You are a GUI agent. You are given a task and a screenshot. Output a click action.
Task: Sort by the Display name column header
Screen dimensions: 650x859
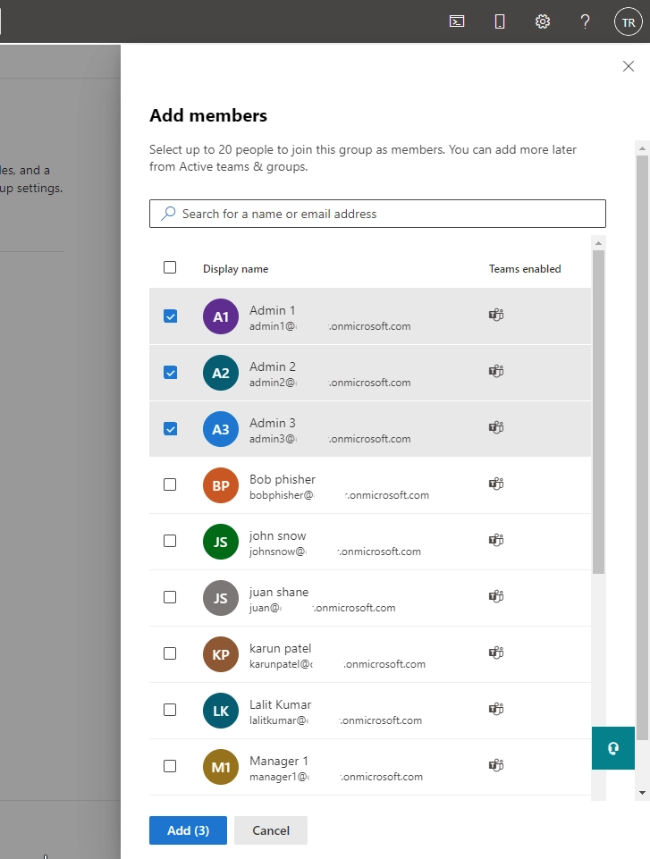[x=235, y=269]
